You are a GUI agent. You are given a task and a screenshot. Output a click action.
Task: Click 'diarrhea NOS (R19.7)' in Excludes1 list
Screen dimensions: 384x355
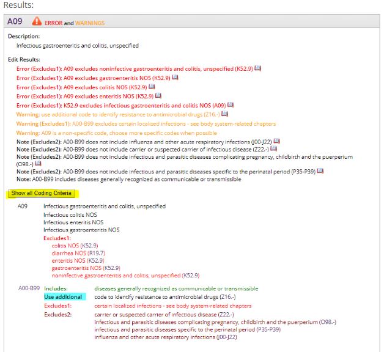coord(78,253)
